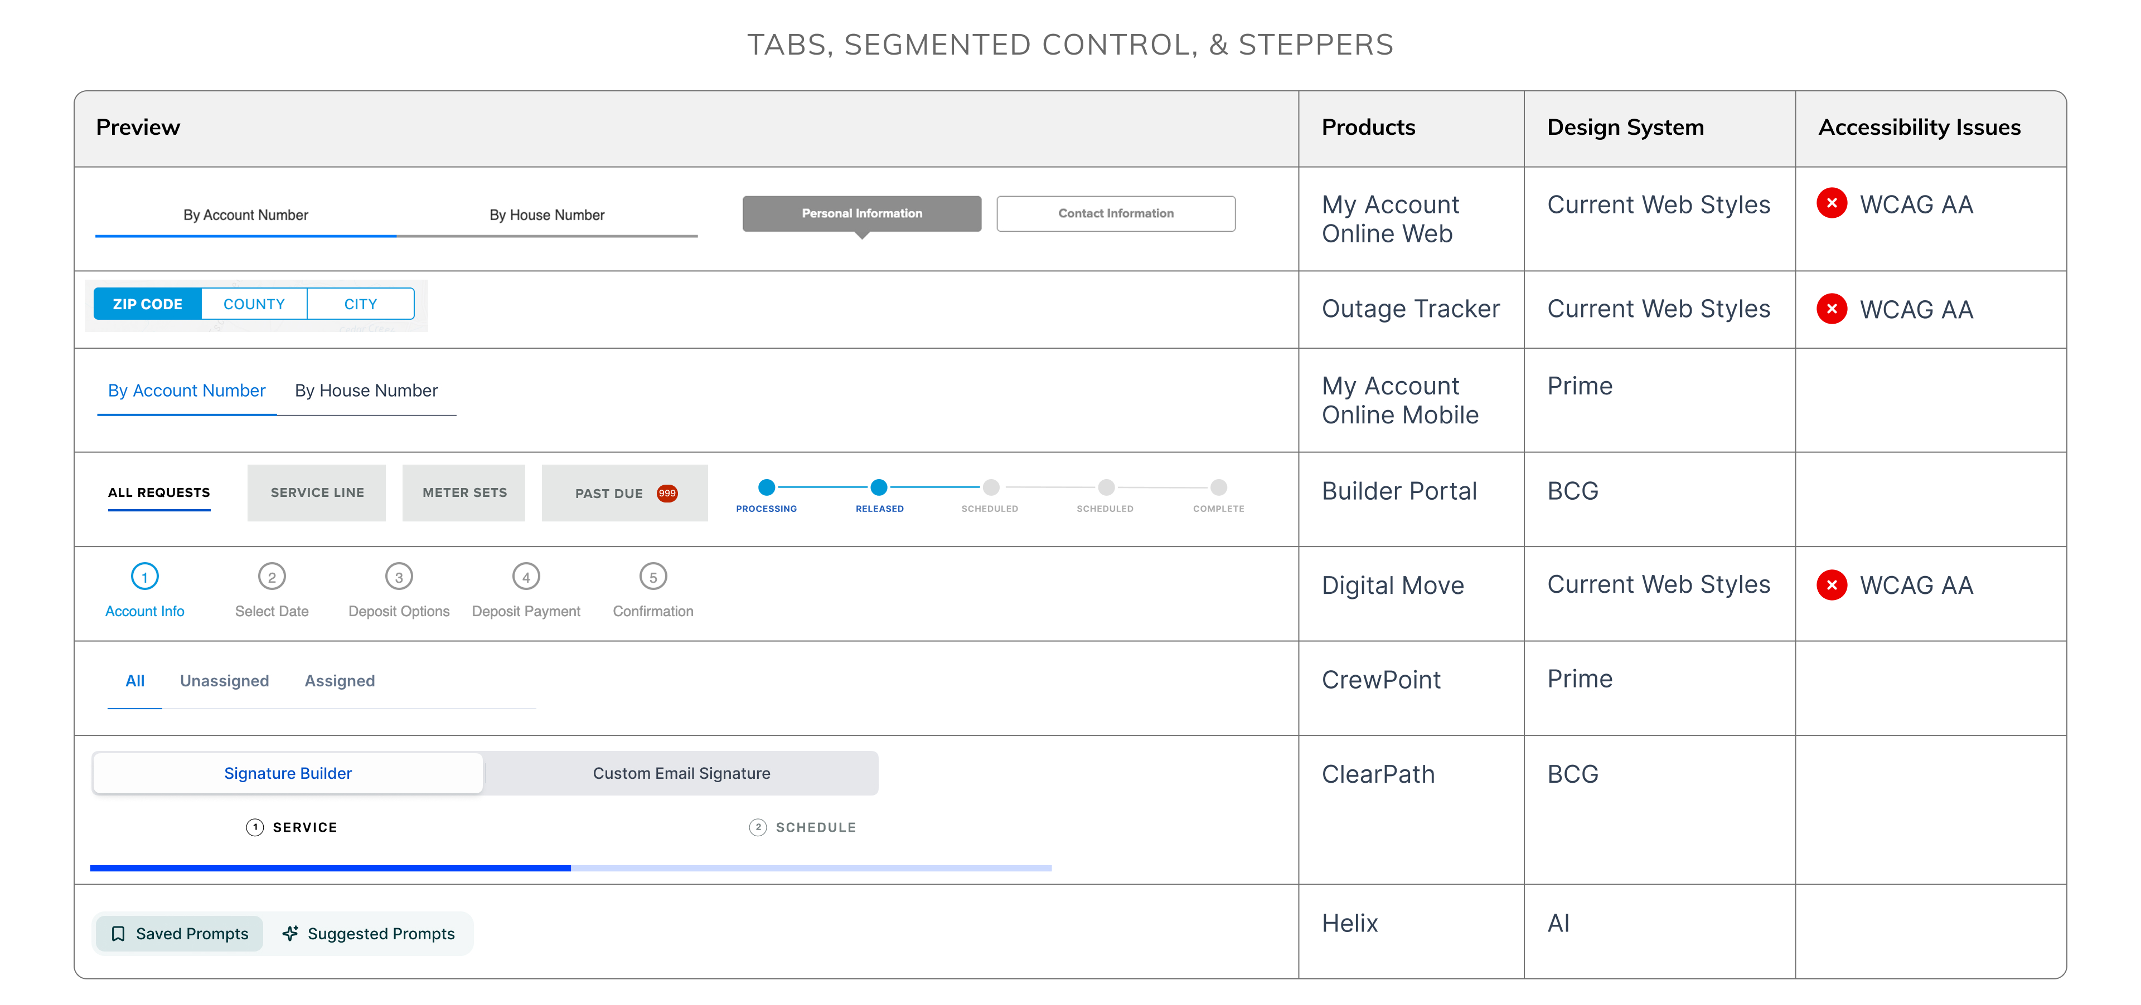Select the All tab in the CrewPoint row

(134, 681)
